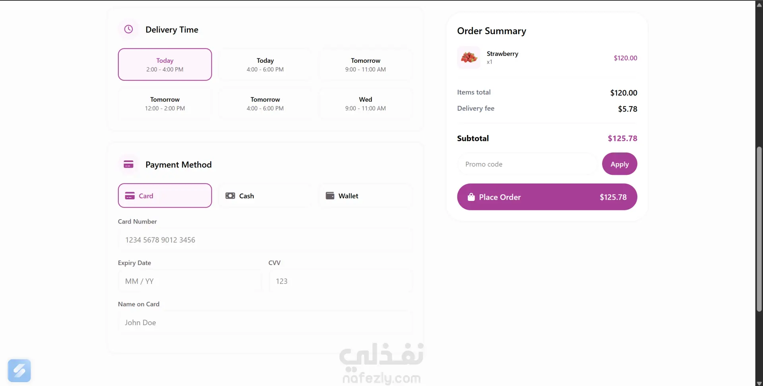Focus the Promo code field
Image resolution: width=763 pixels, height=386 pixels.
point(527,164)
